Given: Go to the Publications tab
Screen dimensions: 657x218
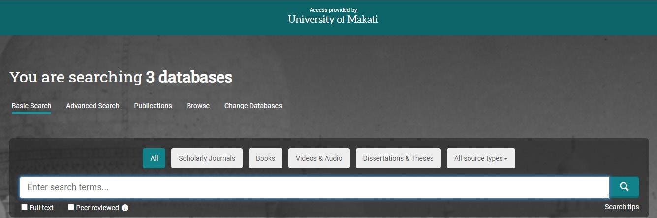Looking at the screenshot, I should (153, 106).
